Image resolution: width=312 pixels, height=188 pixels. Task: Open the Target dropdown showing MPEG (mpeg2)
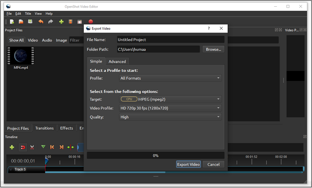(170, 99)
